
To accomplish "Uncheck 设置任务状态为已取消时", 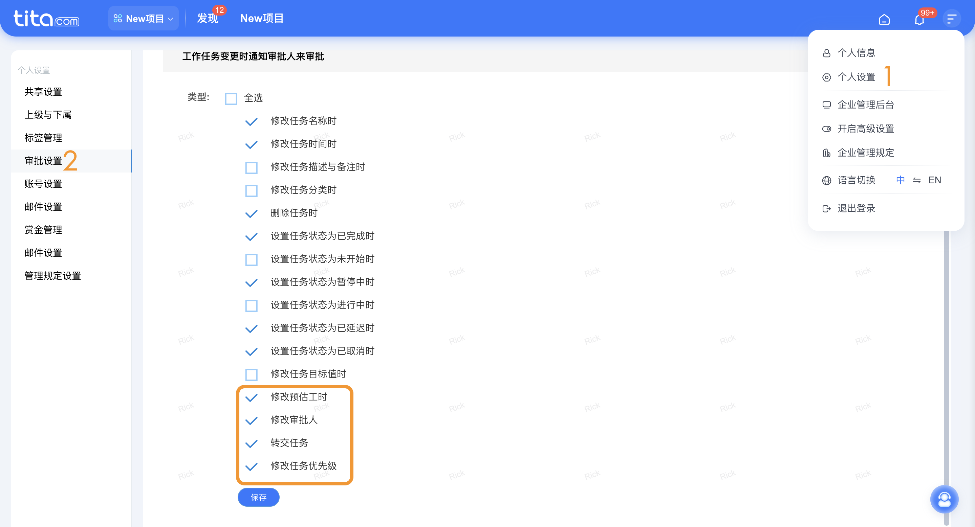I will (251, 351).
